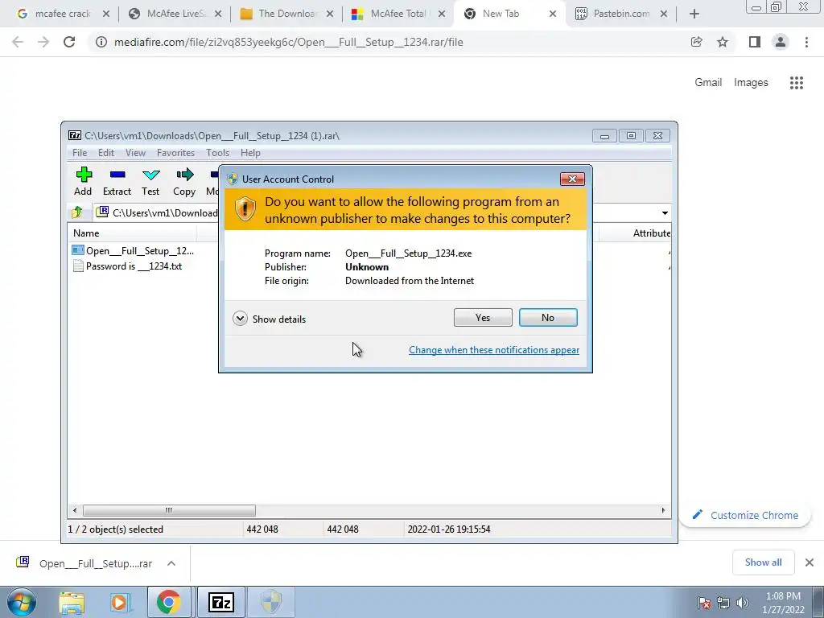Click Change when these notifications appear

click(x=494, y=350)
